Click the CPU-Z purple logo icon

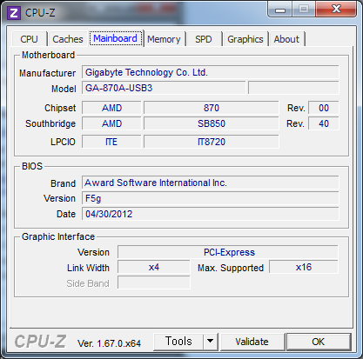pos(14,13)
